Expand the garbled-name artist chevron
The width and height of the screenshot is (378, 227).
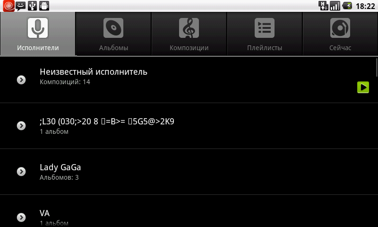(21, 126)
